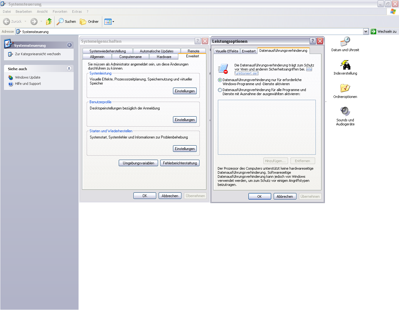The width and height of the screenshot is (399, 310).
Task: Select DEP only for required Windows programs
Action: tap(220, 80)
